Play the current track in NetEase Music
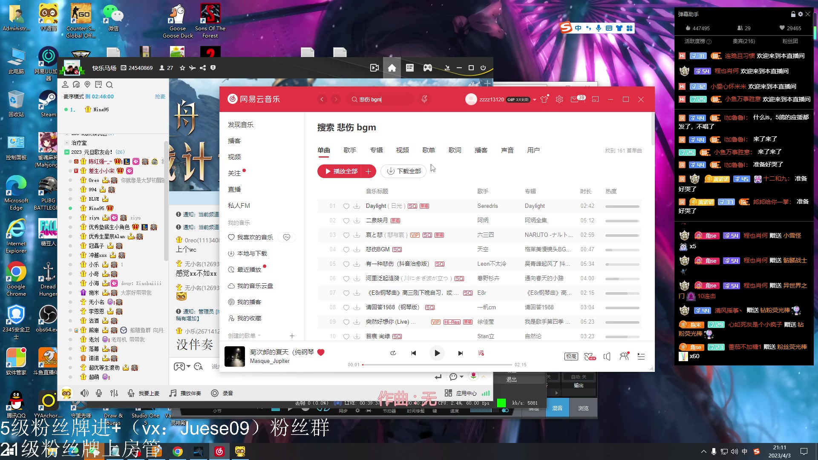The width and height of the screenshot is (818, 460). click(x=437, y=353)
